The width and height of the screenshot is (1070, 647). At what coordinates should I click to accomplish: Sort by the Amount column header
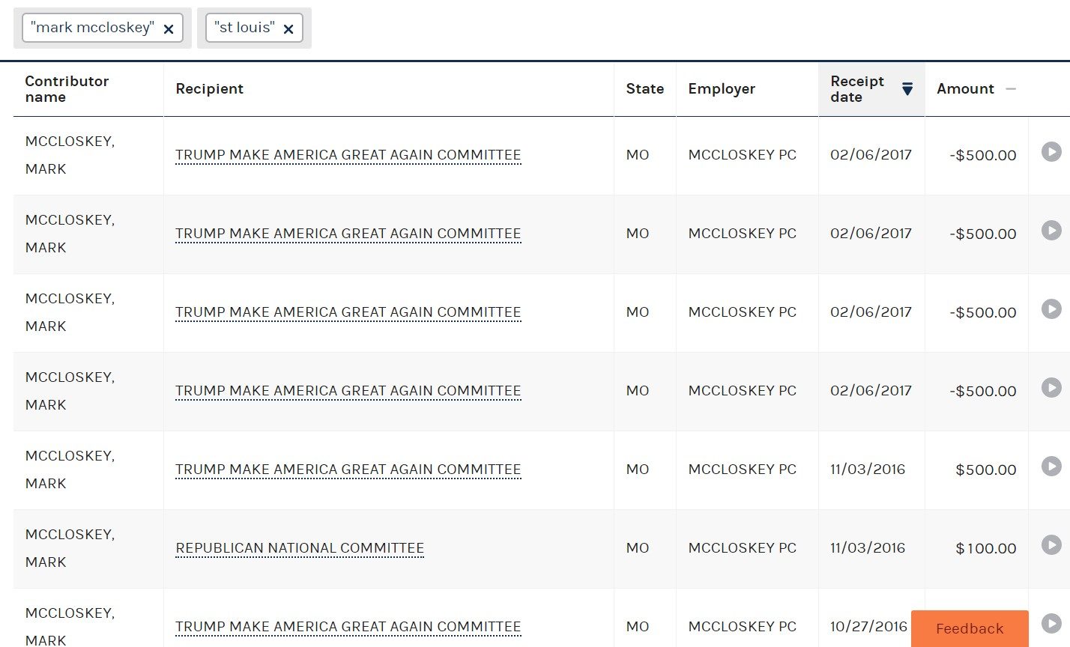pyautogui.click(x=965, y=89)
